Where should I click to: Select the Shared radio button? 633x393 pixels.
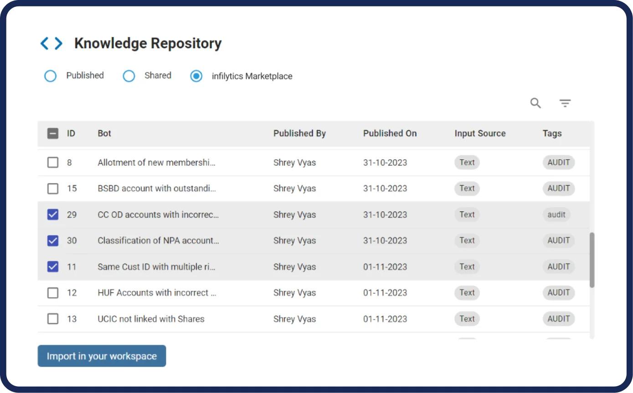[x=129, y=76]
